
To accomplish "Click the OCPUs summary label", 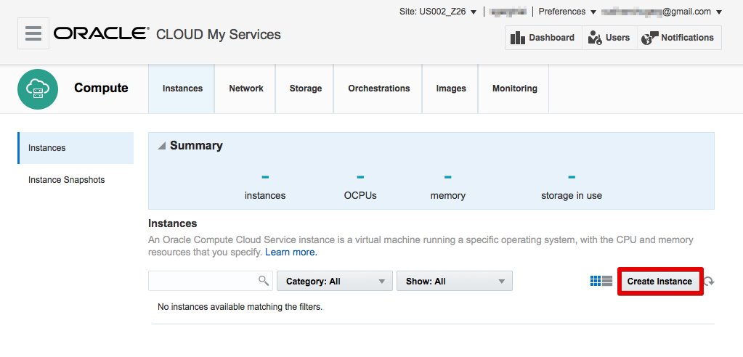I will (x=360, y=195).
